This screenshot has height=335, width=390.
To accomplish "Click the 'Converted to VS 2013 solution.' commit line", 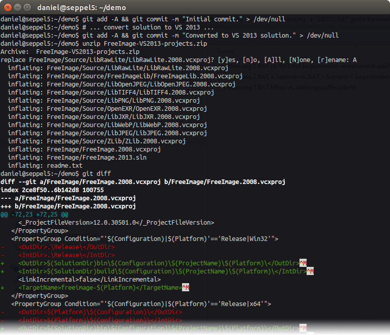I will [169, 36].
